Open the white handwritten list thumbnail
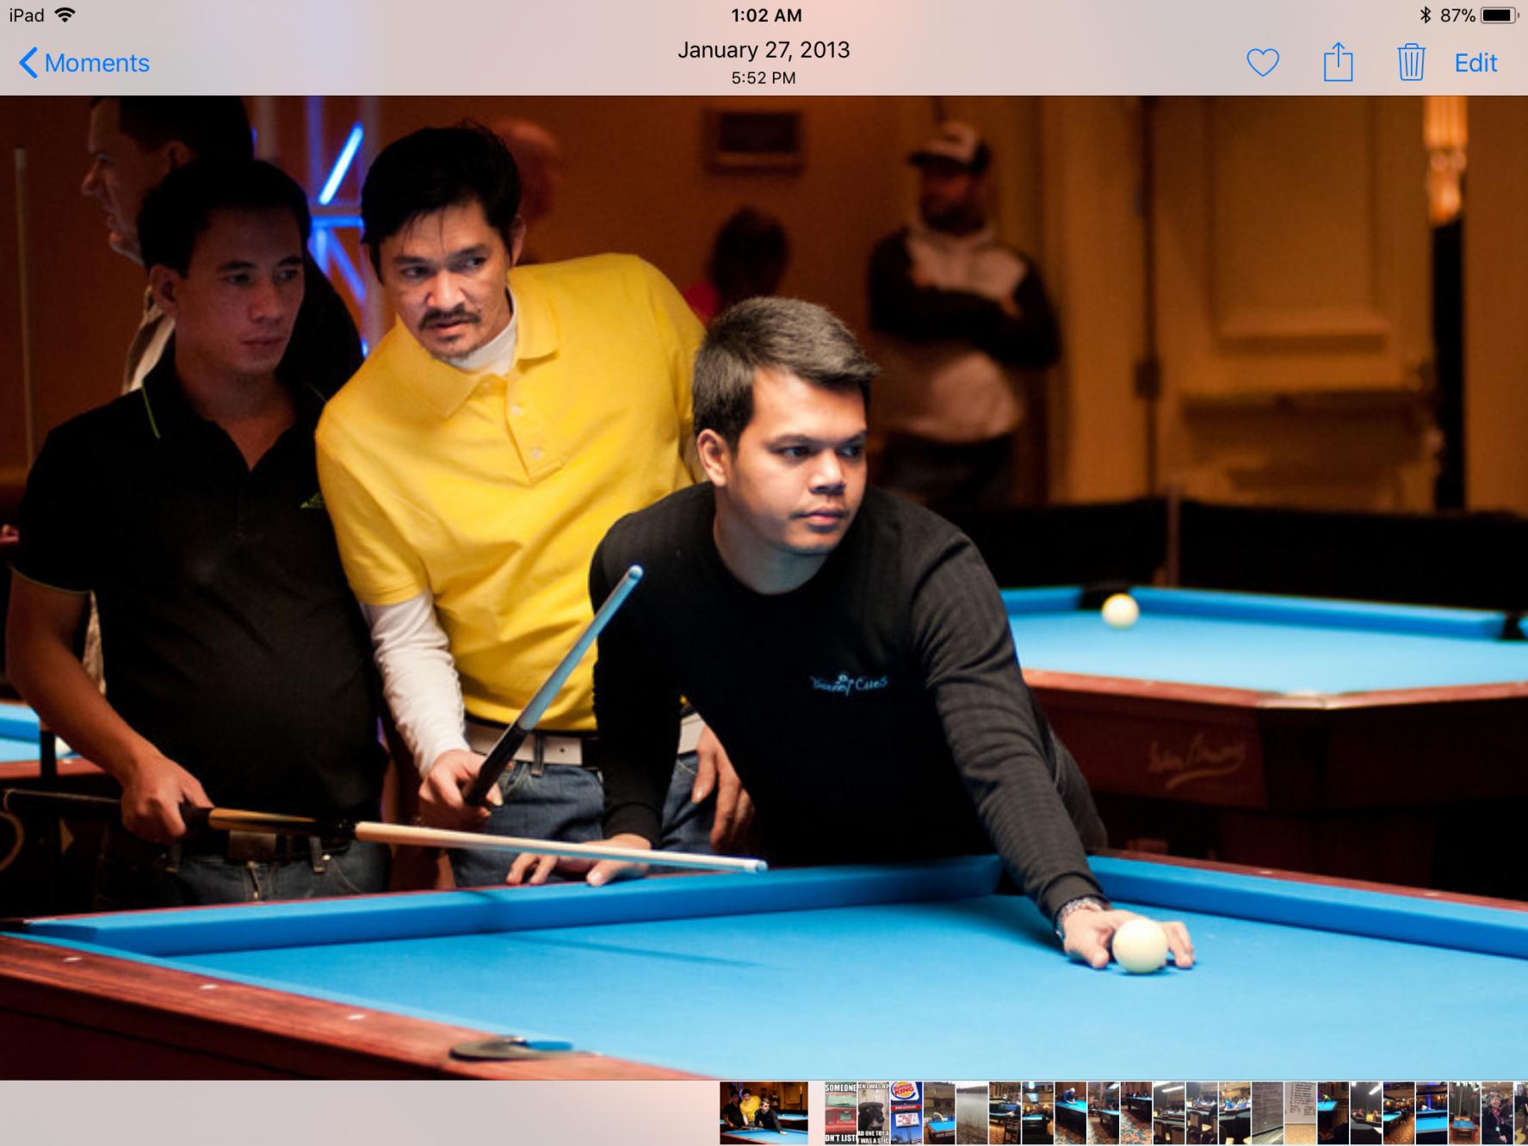The height and width of the screenshot is (1146, 1528). click(x=1300, y=1113)
